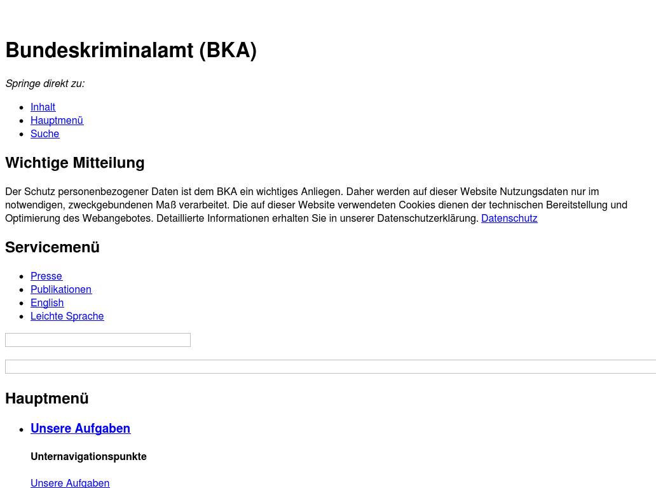Open the Suche skip link

click(44, 133)
